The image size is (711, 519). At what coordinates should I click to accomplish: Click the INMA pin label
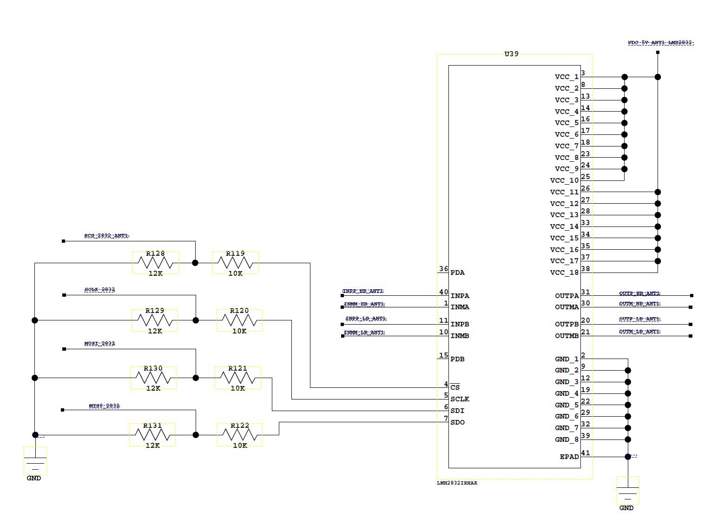point(460,307)
